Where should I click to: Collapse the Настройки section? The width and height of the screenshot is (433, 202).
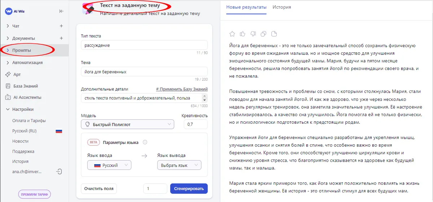click(8, 109)
